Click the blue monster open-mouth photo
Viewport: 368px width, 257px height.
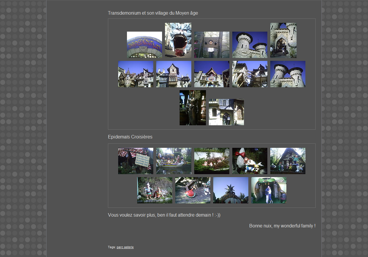click(178, 40)
